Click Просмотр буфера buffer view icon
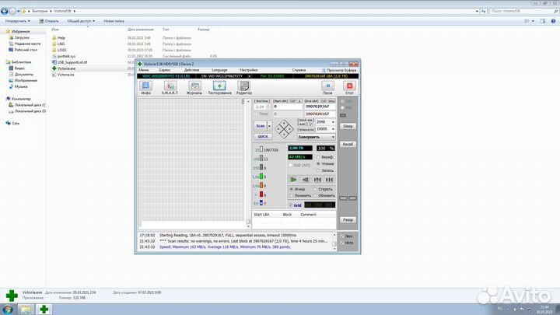The width and height of the screenshot is (560, 315). (x=339, y=70)
